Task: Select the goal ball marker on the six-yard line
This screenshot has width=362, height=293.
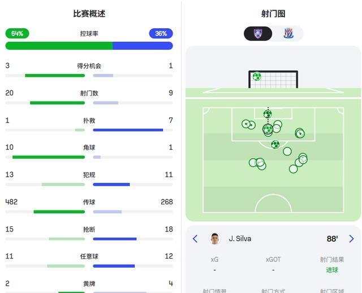Action: [268, 114]
